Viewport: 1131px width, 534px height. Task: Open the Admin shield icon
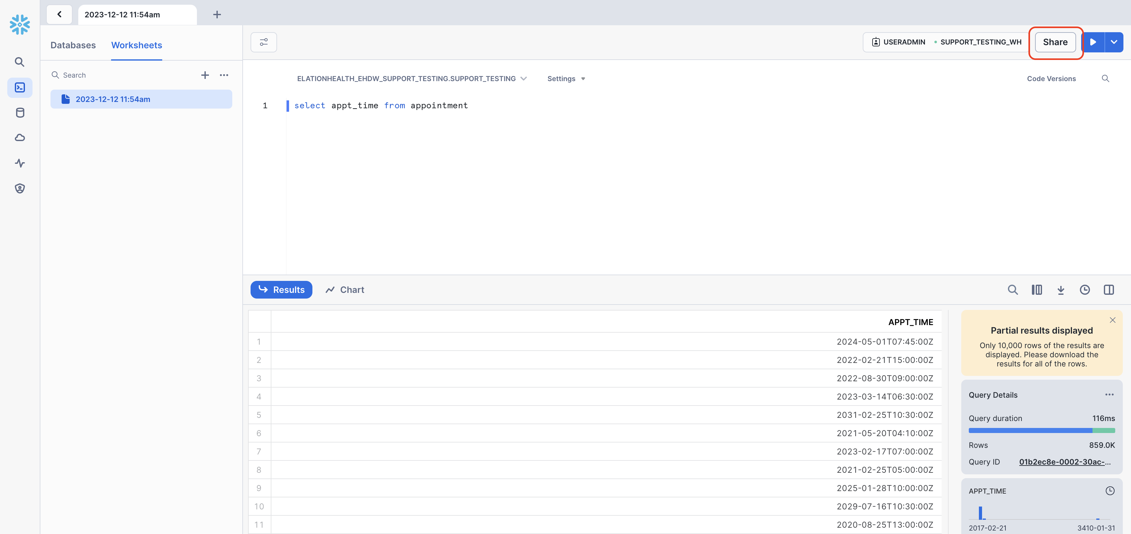[x=20, y=188]
